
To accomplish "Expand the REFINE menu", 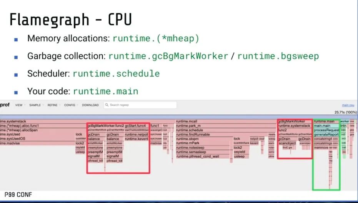I will pos(53,105).
